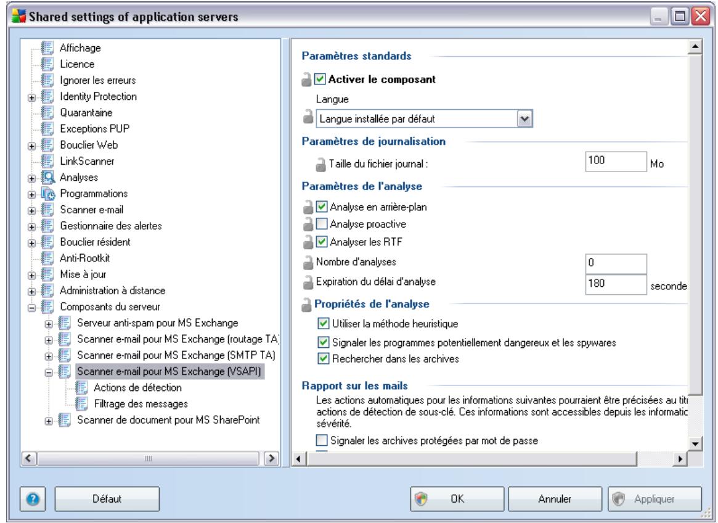The height and width of the screenshot is (523, 718).
Task: Click the tree panel horizontal scroll thumb
Action: [x=148, y=458]
